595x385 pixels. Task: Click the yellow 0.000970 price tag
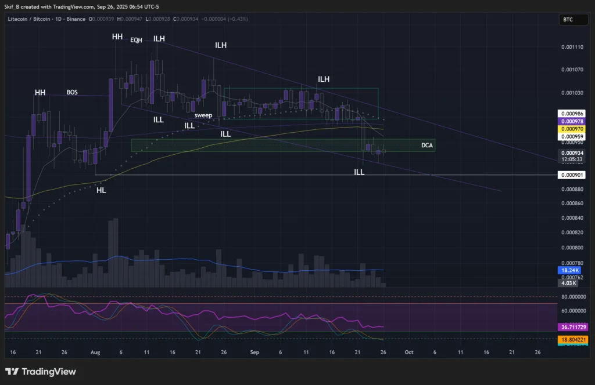click(x=572, y=129)
